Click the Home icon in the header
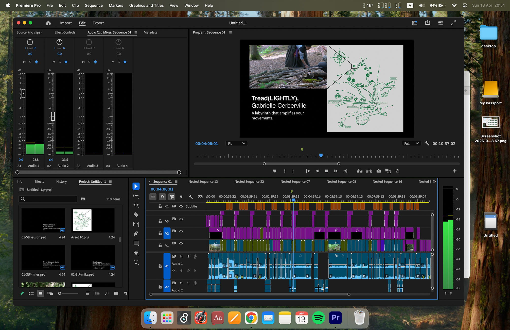Viewport: 510px width, 330px height. (x=48, y=23)
